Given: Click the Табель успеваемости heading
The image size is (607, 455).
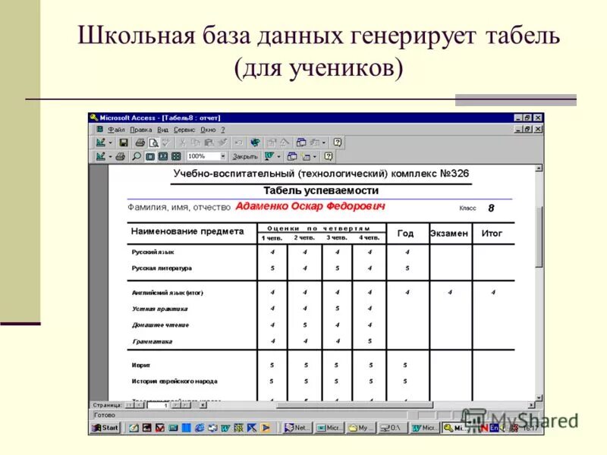Looking at the screenshot, I should 321,190.
